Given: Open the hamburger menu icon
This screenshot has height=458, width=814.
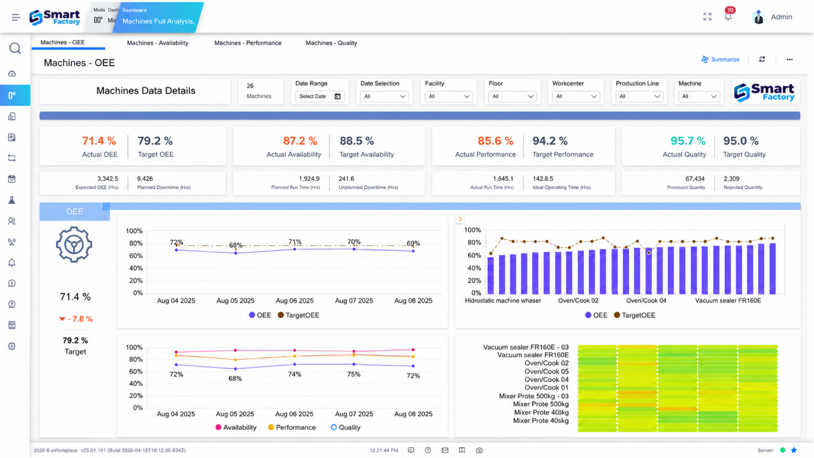Looking at the screenshot, I should (x=16, y=17).
